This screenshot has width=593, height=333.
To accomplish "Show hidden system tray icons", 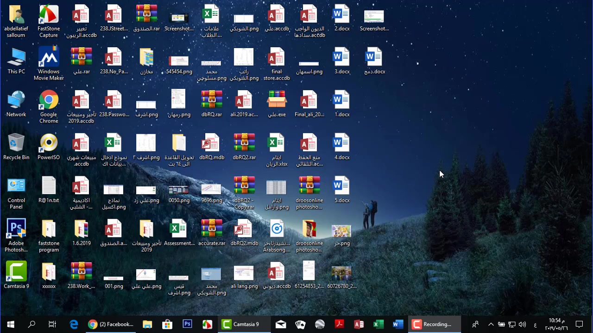I will pyautogui.click(x=491, y=324).
